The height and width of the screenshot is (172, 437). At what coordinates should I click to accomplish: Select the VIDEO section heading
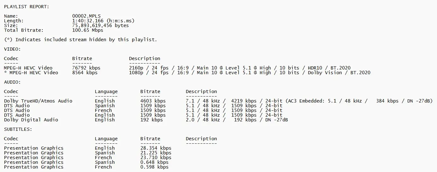pyautogui.click(x=12, y=49)
